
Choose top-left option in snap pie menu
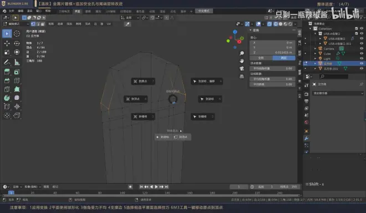[143, 82]
